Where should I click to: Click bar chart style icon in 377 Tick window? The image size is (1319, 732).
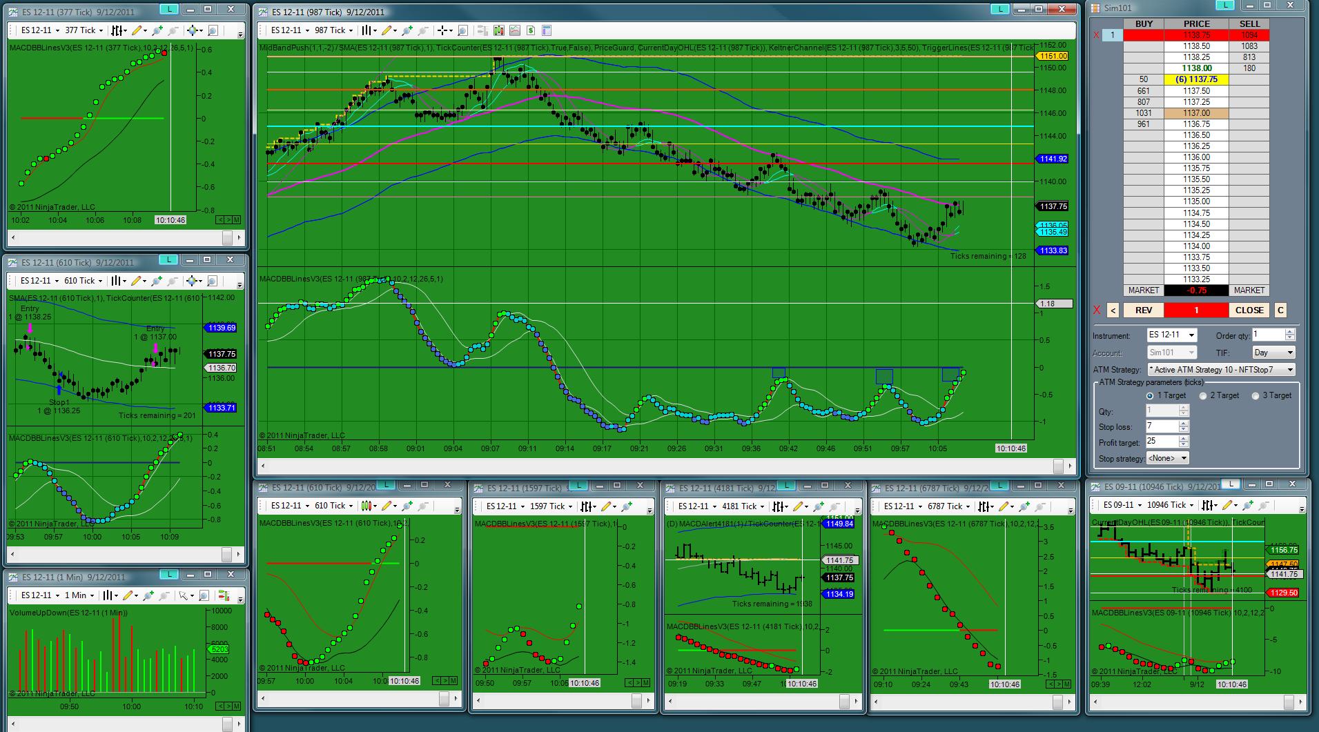[117, 30]
